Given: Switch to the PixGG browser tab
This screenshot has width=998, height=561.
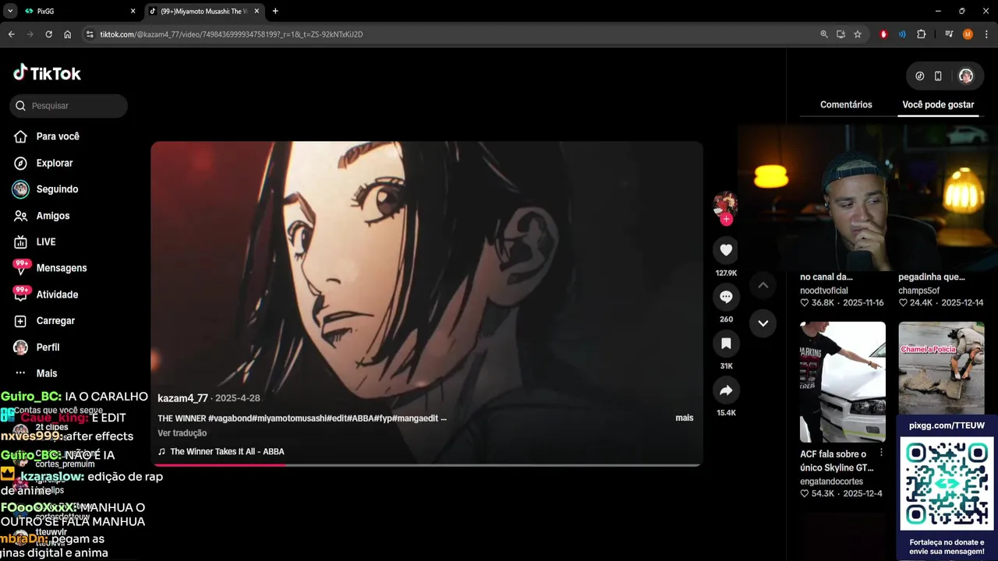Looking at the screenshot, I should coord(74,11).
